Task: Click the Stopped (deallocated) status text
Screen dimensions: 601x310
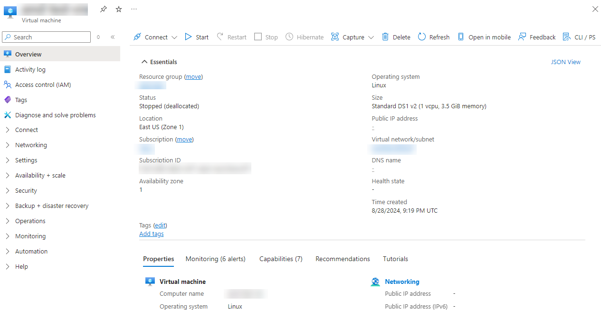Action: (169, 106)
